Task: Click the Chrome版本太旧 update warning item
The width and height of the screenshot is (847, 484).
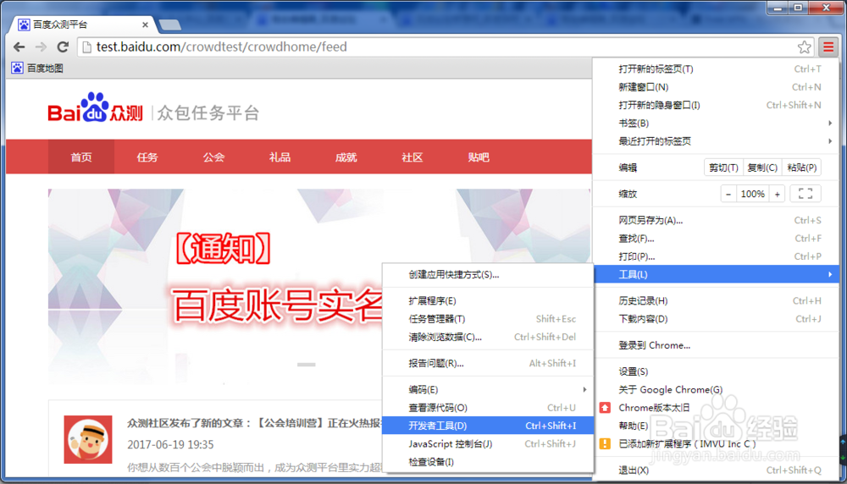Action: point(716,408)
